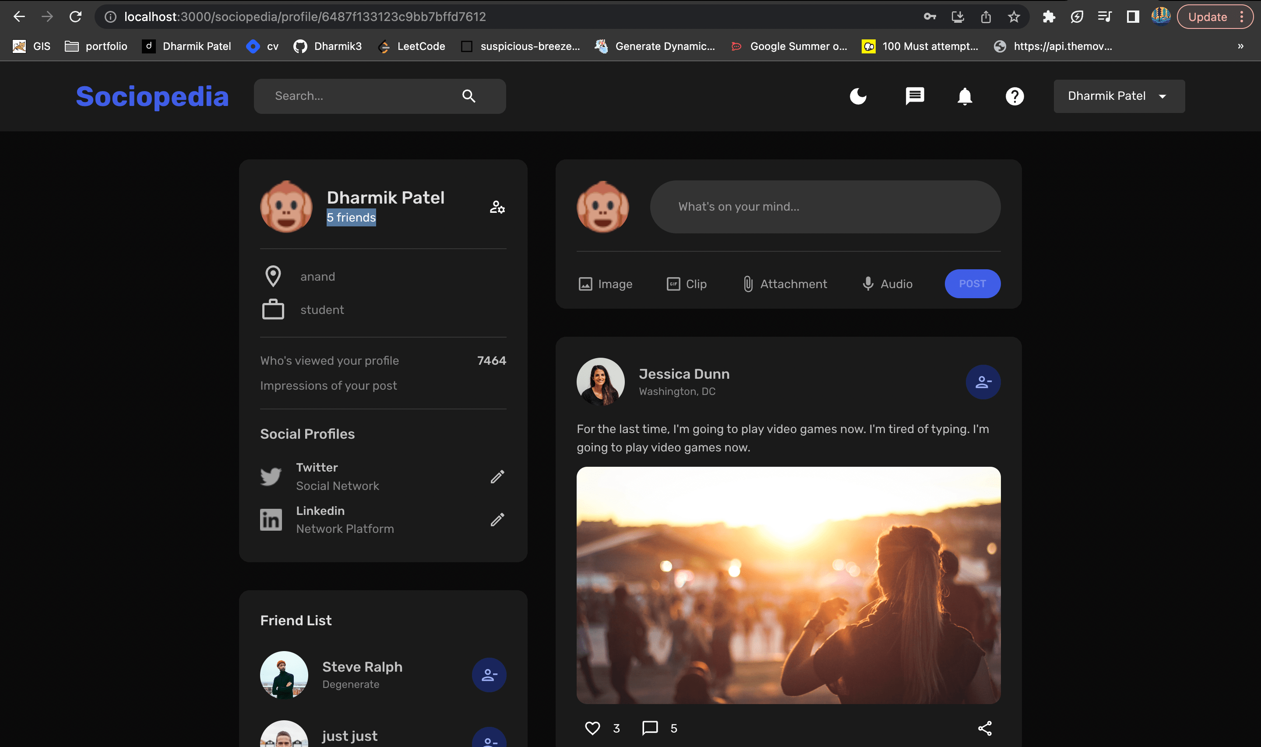Show more bookmarks overflow chevron
This screenshot has width=1261, height=747.
1240,46
